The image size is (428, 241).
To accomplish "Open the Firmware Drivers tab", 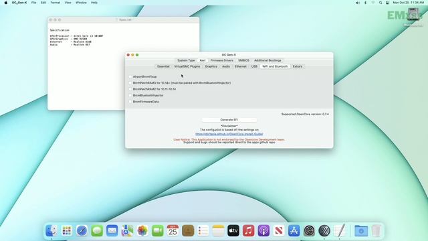I will tap(221, 60).
